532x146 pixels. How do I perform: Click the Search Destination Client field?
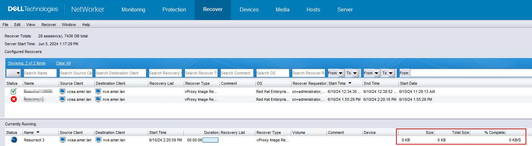[x=121, y=73]
